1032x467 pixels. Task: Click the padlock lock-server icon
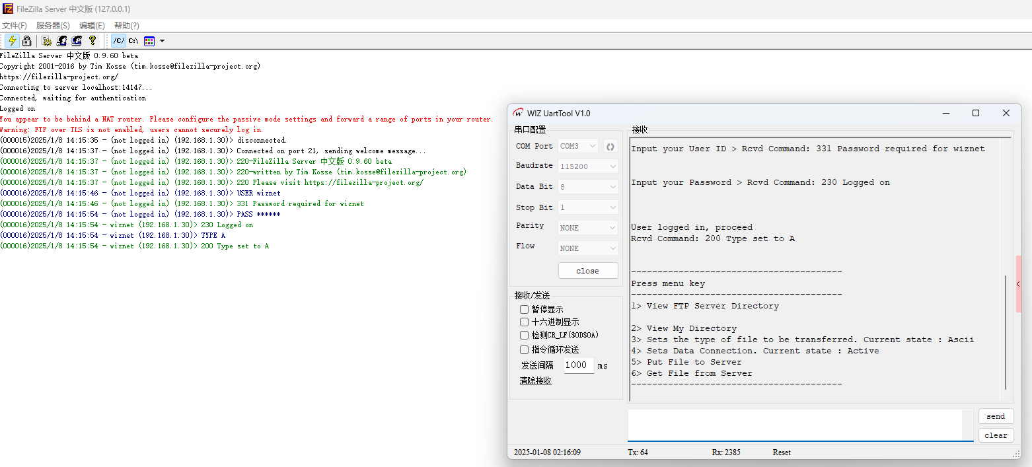[x=26, y=41]
